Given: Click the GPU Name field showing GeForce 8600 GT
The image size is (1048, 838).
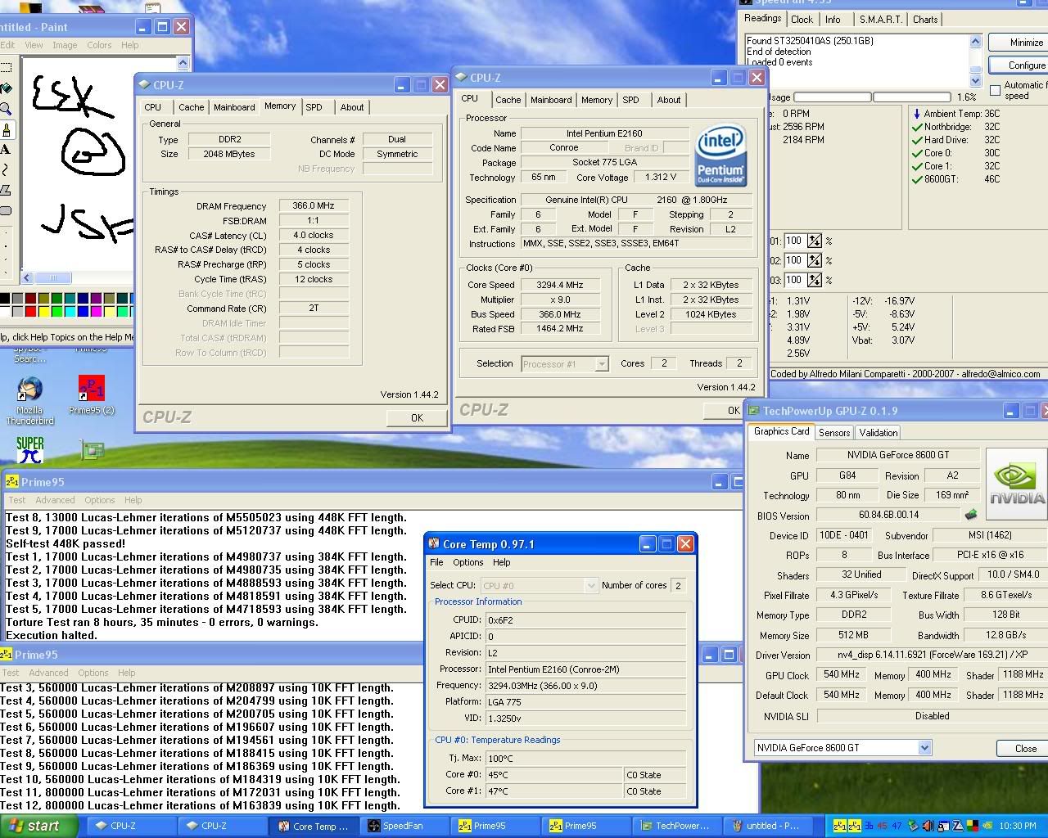Looking at the screenshot, I should (x=897, y=455).
